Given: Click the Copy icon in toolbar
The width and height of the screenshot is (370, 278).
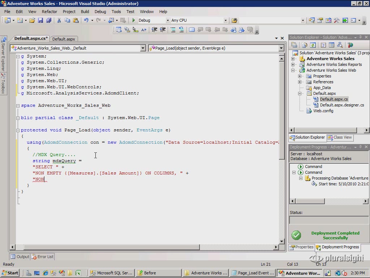Looking at the screenshot, I should tap(67, 20).
